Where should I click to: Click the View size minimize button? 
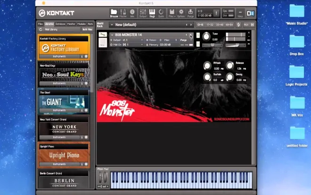pos(240,13)
